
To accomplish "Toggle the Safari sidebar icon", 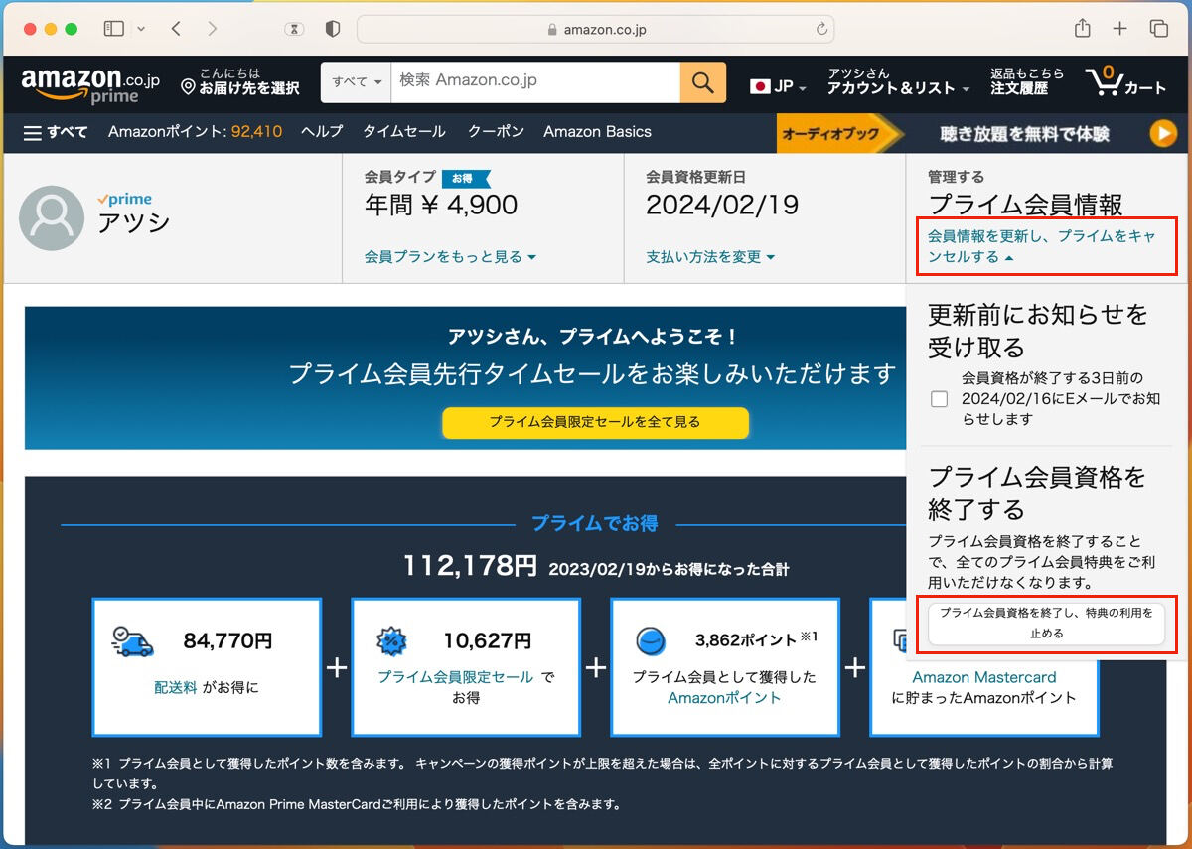I will point(113,29).
